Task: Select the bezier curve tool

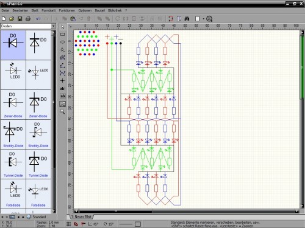Action: click(x=63, y=73)
